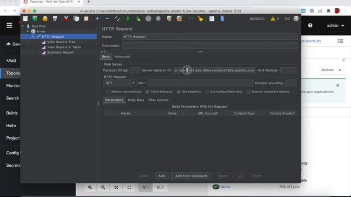Select the Body Data tab

pyautogui.click(x=135, y=100)
